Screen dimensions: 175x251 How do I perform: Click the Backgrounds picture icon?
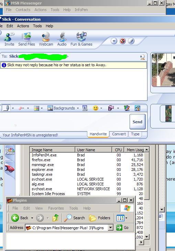tap(50, 108)
